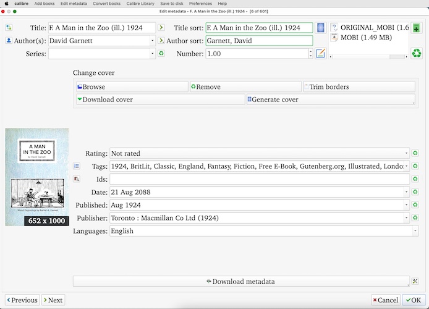Screen dimensions: 429x309
Task: Go to the Next book
Action: pos(53,300)
